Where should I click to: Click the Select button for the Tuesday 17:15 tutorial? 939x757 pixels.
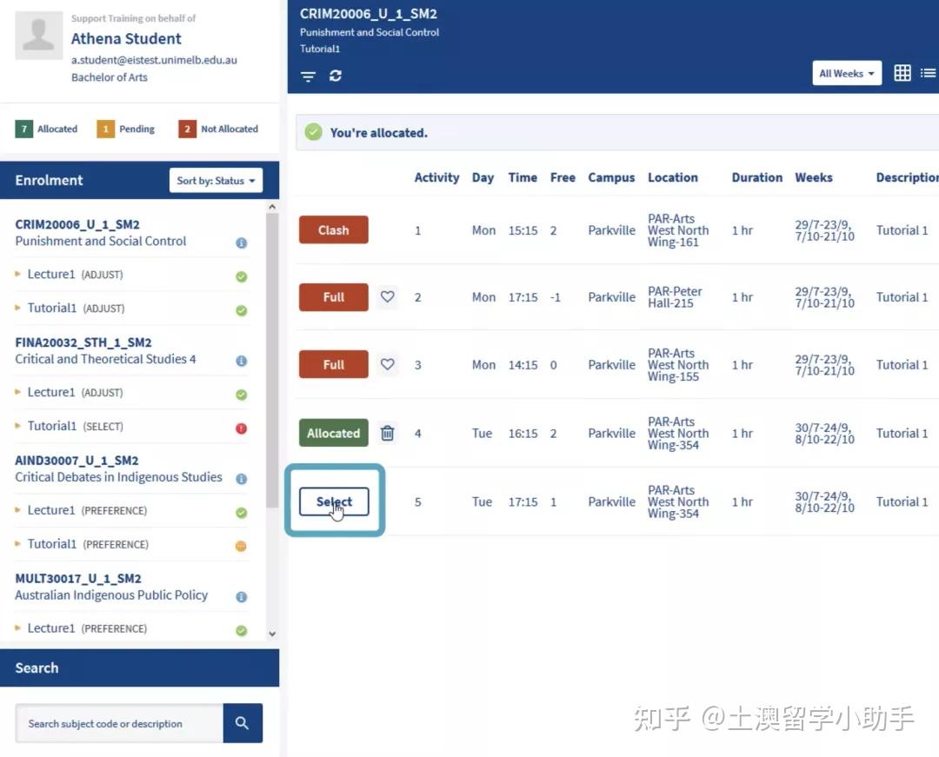pyautogui.click(x=333, y=501)
